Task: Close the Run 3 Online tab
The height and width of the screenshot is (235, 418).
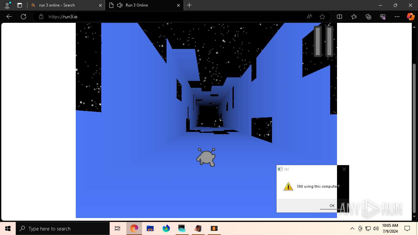Action: coord(178,5)
